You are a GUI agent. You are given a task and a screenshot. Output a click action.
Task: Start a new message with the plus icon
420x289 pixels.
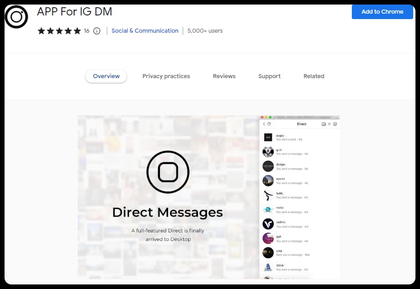[x=329, y=124]
